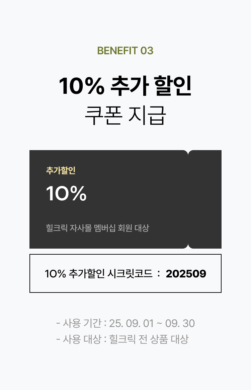Select '힐크릭 전 상품 대상' text

pos(149,339)
